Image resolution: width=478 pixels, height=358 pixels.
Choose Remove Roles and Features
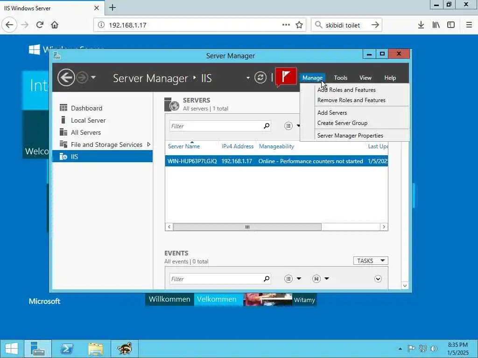pos(351,100)
